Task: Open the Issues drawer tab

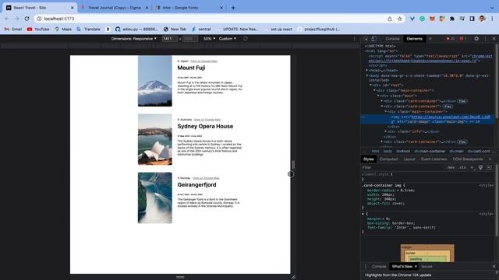Action: pyautogui.click(x=426, y=266)
